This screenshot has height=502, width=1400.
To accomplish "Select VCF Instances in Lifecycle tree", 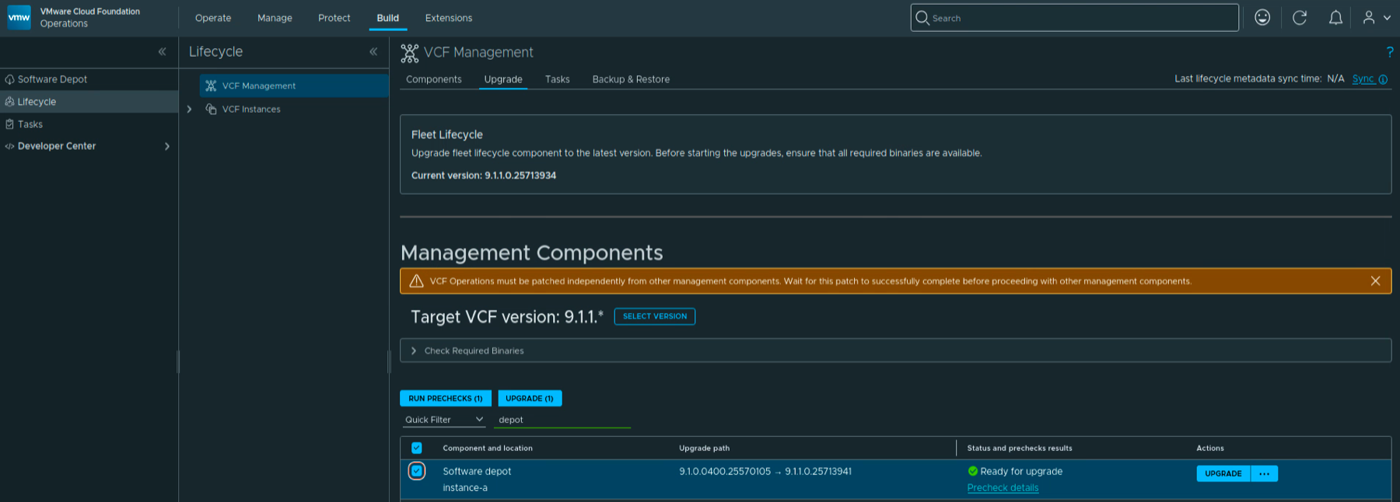I will 251,109.
